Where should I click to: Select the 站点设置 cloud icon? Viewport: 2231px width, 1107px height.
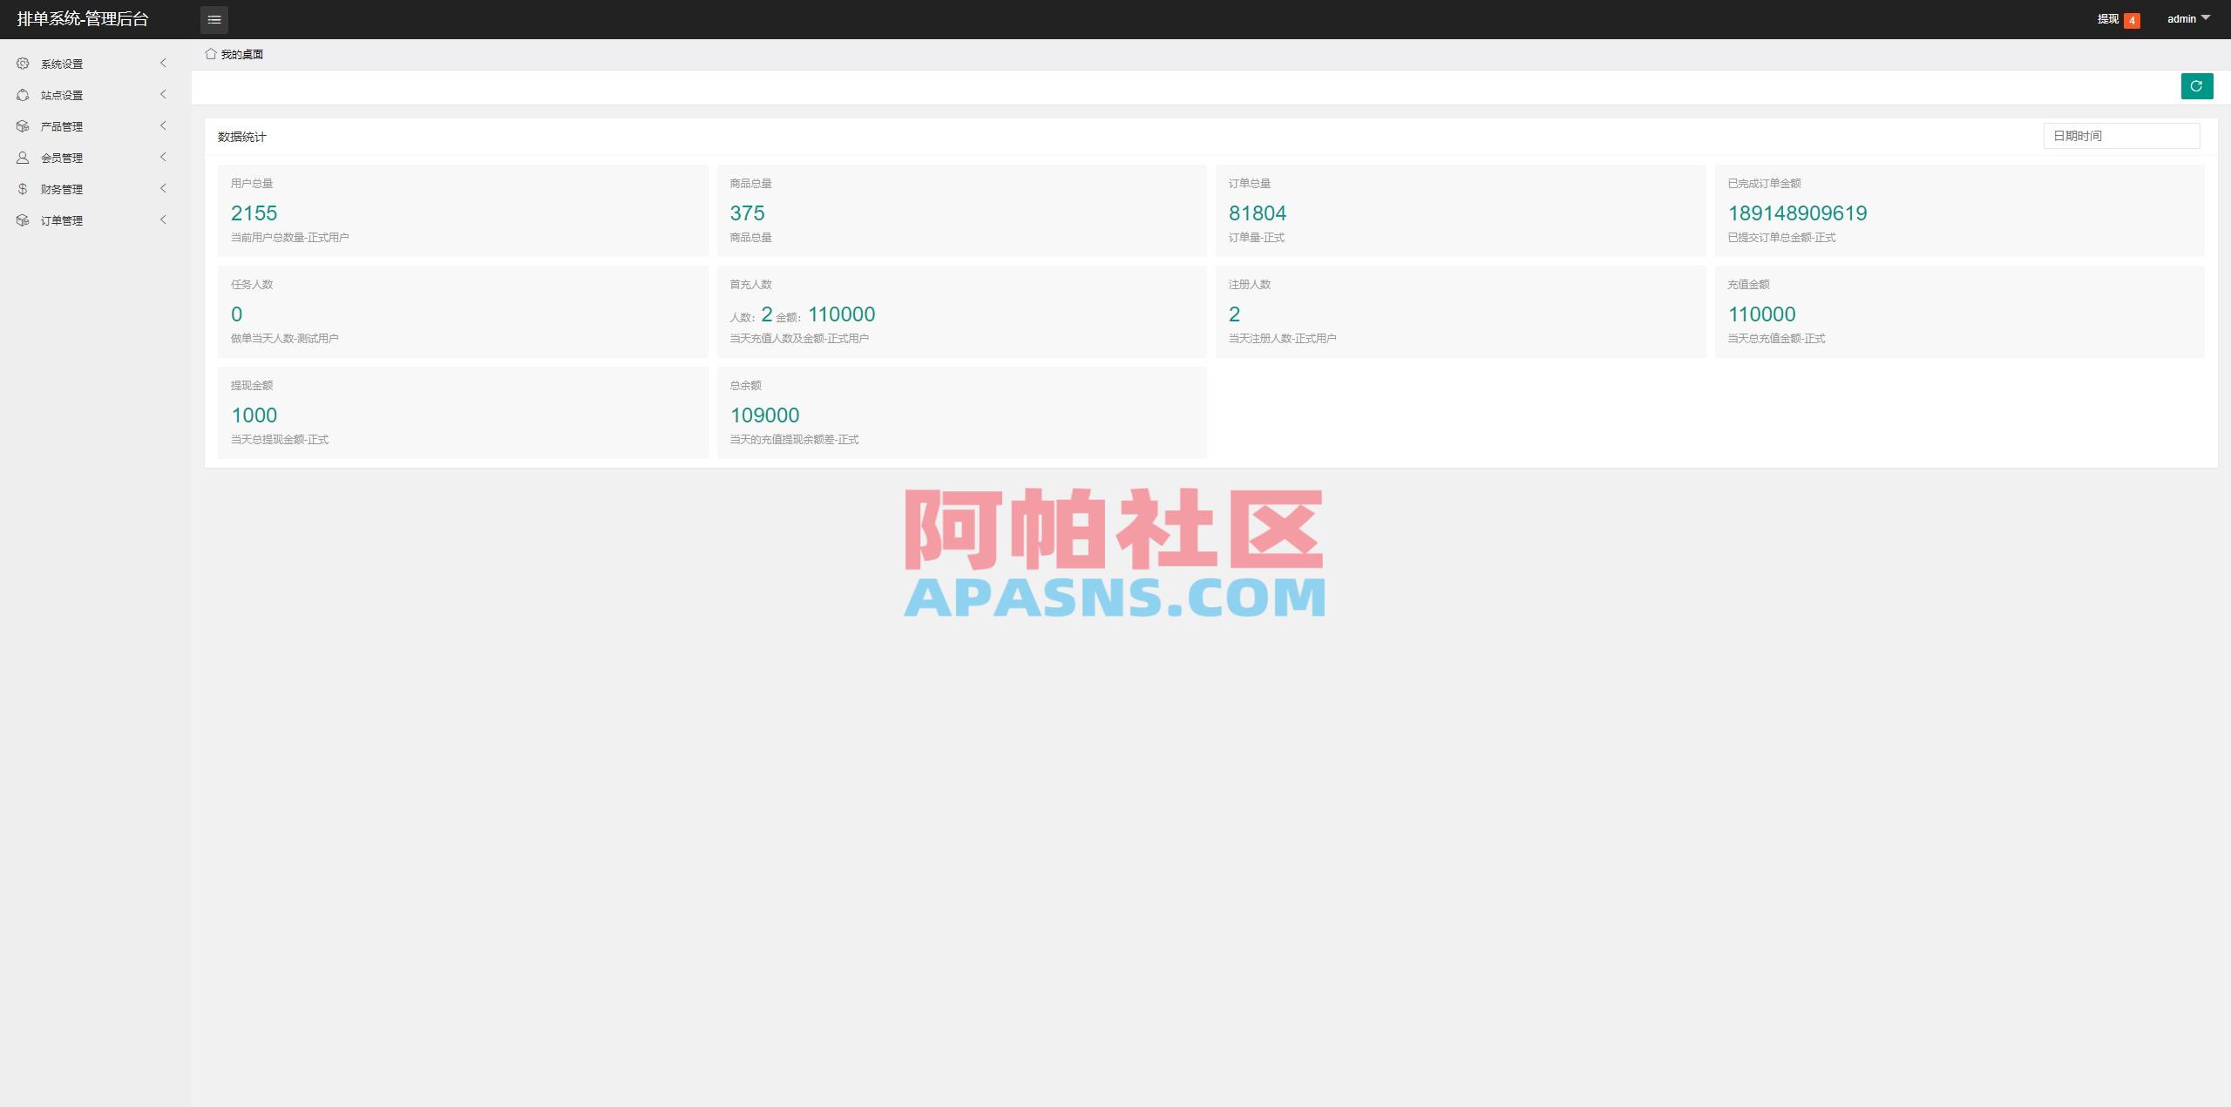(22, 95)
